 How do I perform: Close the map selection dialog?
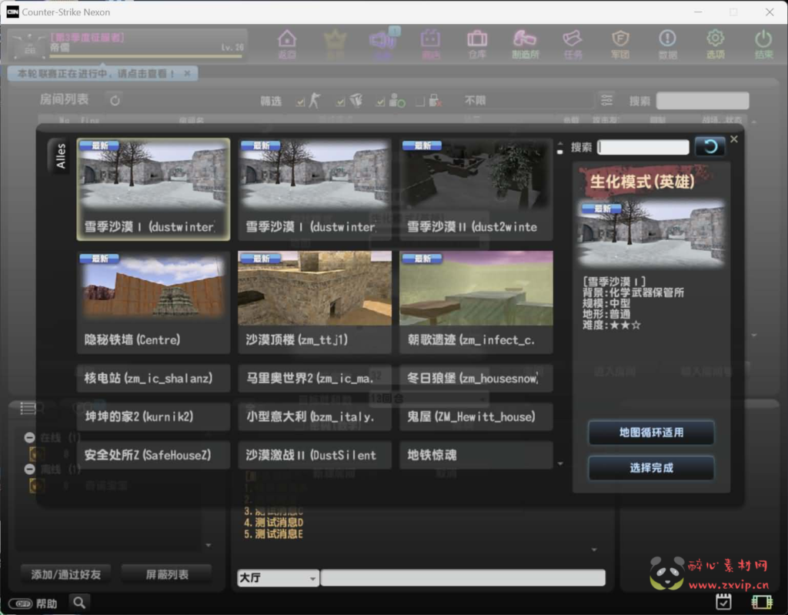734,139
